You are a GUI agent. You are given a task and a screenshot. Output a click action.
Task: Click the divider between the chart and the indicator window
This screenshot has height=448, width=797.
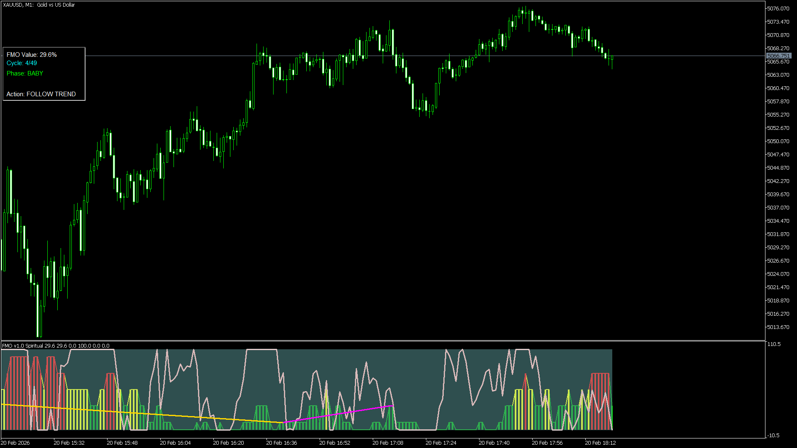click(382, 341)
